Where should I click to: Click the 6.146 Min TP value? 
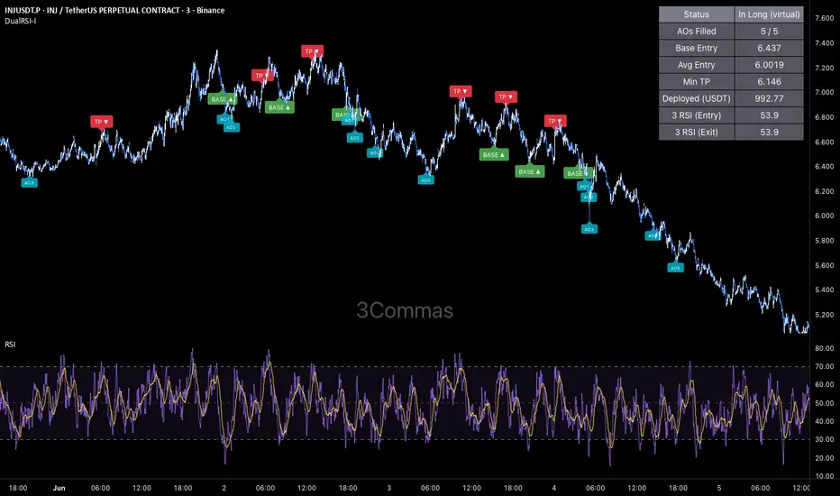pyautogui.click(x=769, y=81)
